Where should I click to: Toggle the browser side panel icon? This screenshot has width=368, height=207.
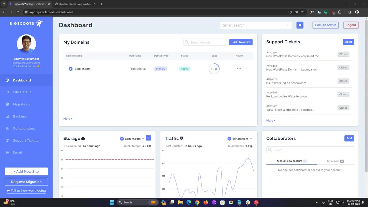tap(350, 12)
